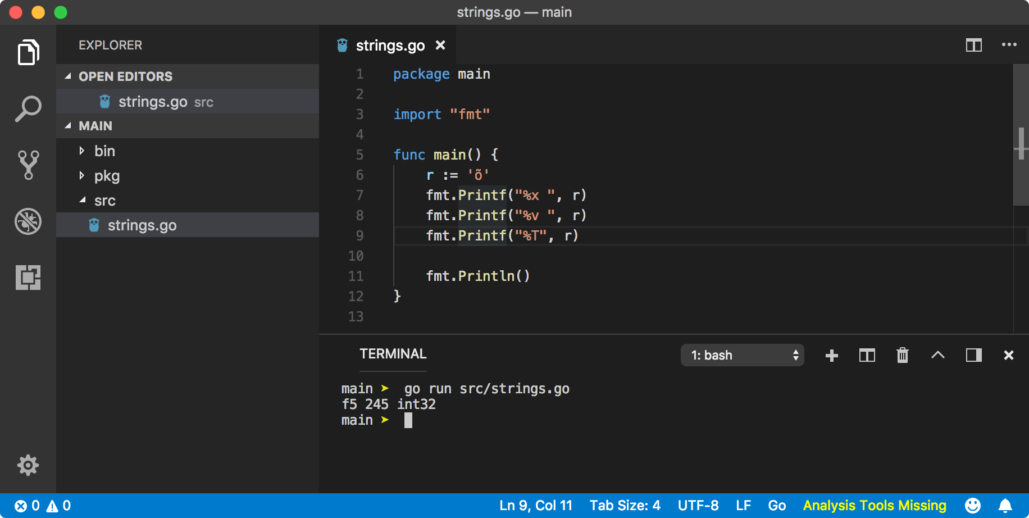Expand the bin folder

click(x=188, y=151)
